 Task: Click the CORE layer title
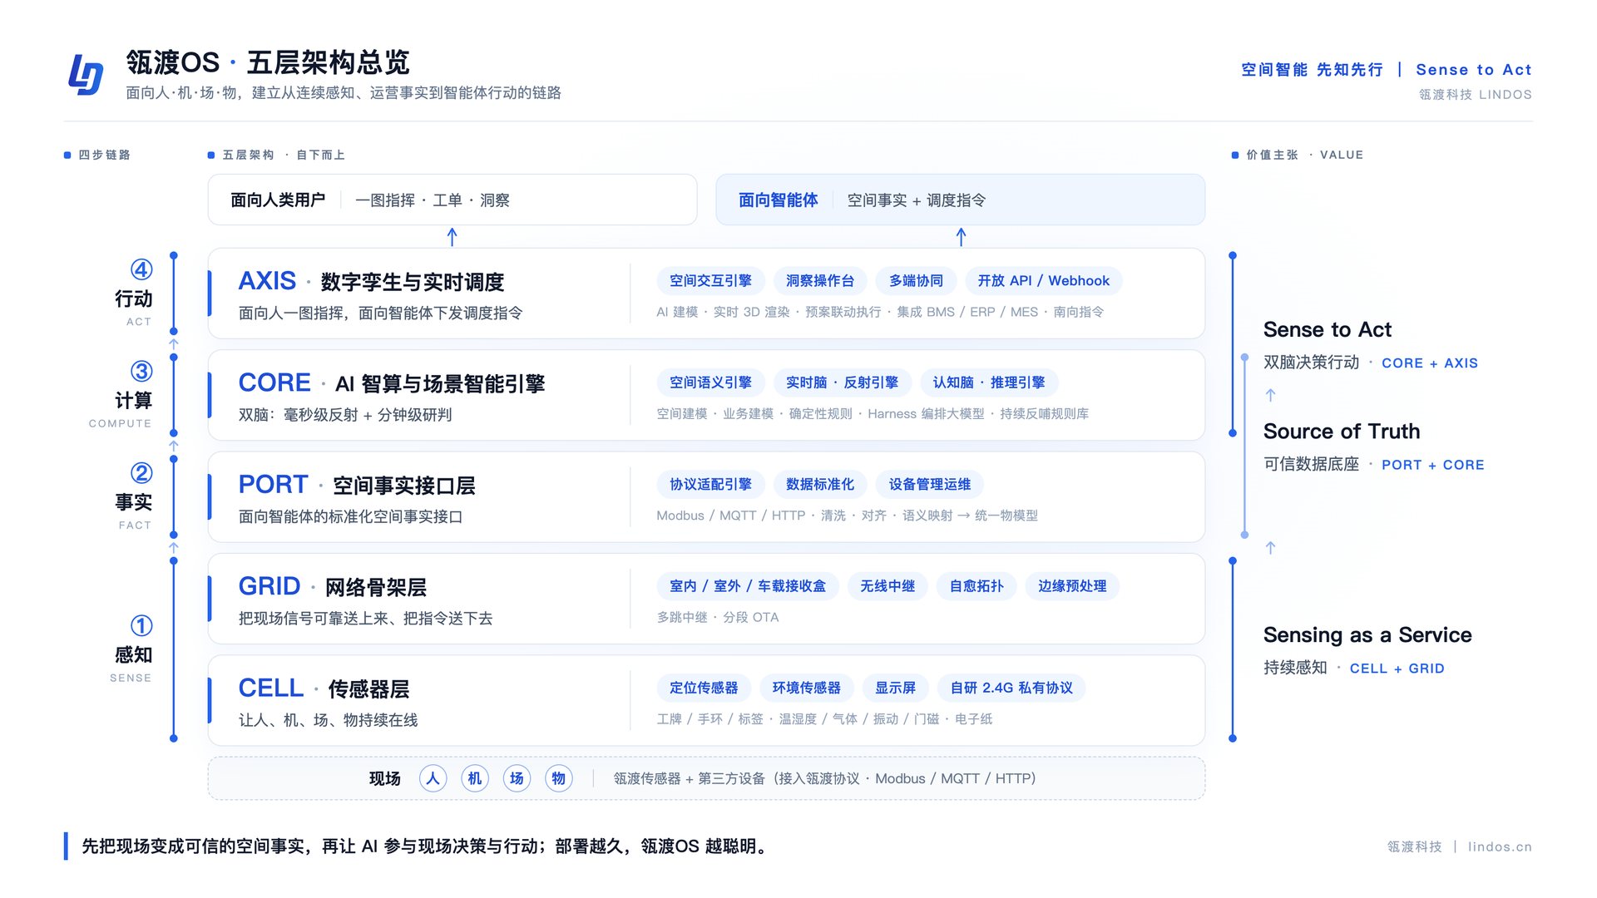pos(392,382)
